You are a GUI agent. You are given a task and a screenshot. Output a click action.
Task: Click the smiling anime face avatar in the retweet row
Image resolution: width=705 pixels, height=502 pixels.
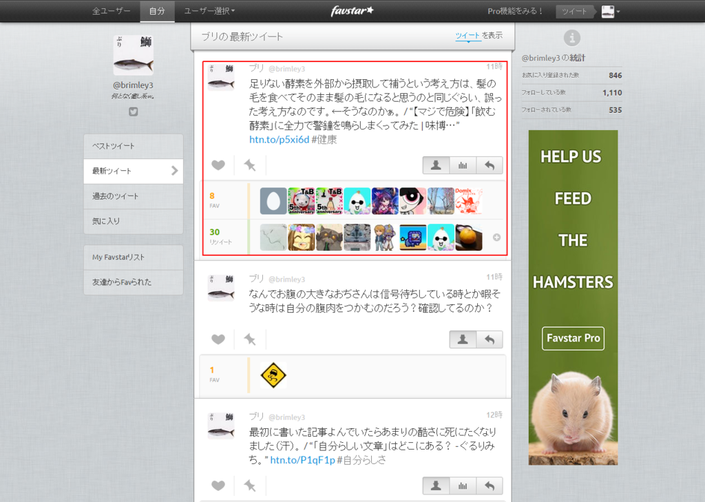(302, 237)
